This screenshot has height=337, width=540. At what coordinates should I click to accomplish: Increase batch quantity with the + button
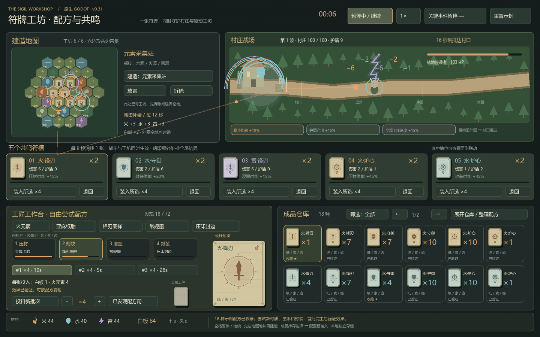pyautogui.click(x=99, y=301)
